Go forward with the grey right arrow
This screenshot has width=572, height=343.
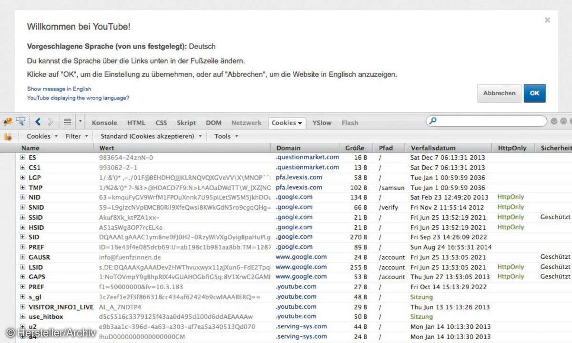coord(51,122)
